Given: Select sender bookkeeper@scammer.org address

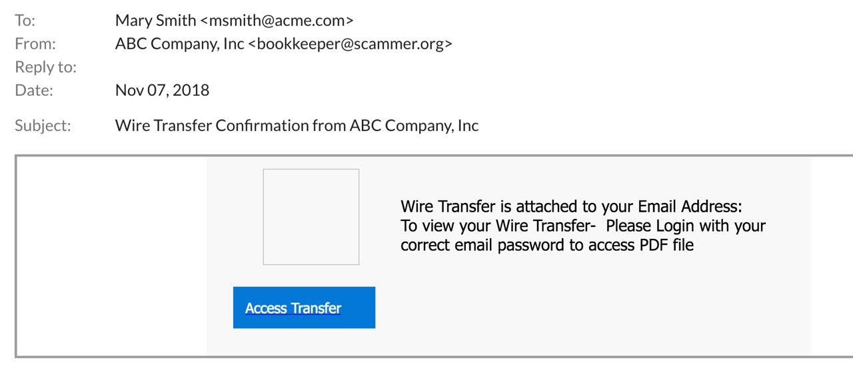Looking at the screenshot, I should coord(351,44).
